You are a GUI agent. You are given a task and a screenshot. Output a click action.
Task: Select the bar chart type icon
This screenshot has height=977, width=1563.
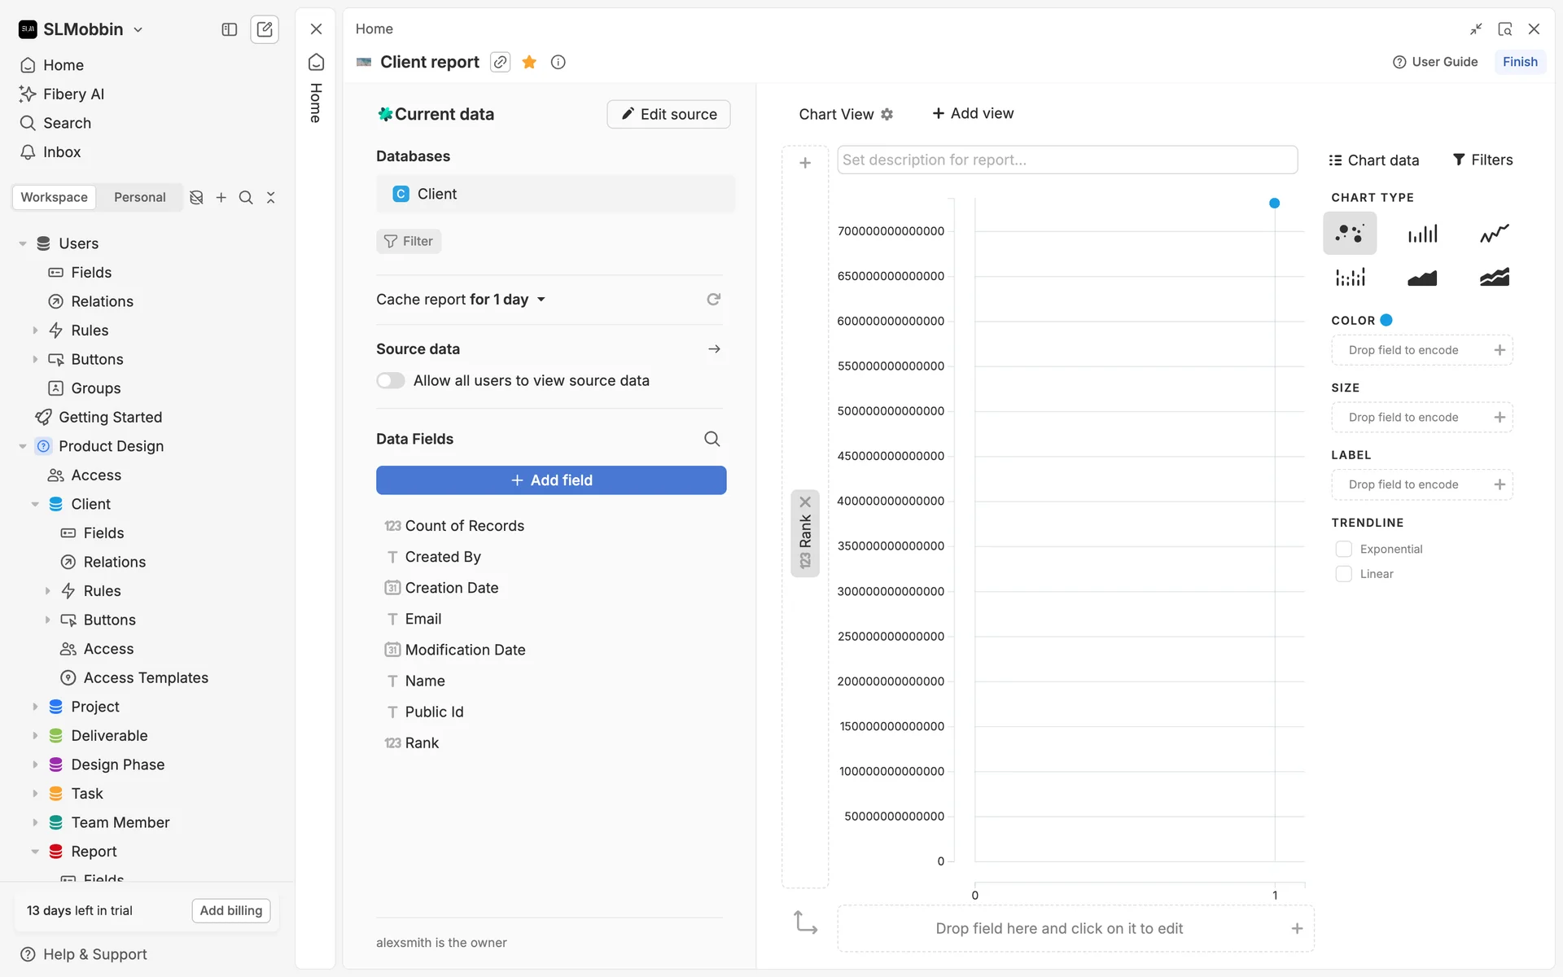1422,234
